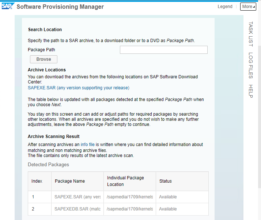261x220 pixels.
Task: Open the HELP side tab
Action: pos(251,92)
